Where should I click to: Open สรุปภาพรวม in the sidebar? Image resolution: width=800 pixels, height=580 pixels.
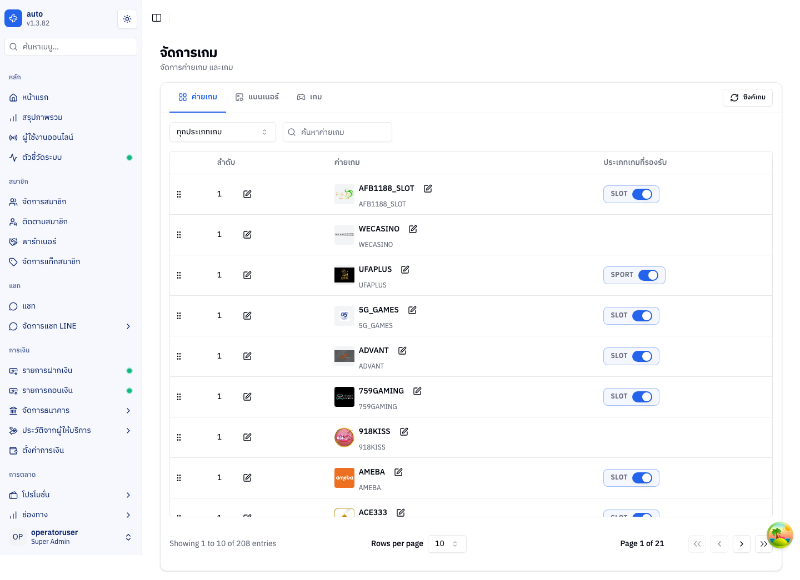click(71, 118)
